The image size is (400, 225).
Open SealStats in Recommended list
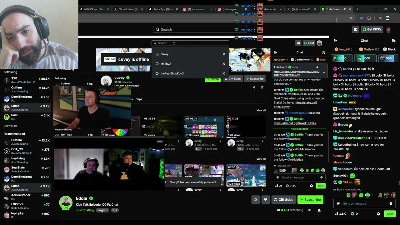27,169
